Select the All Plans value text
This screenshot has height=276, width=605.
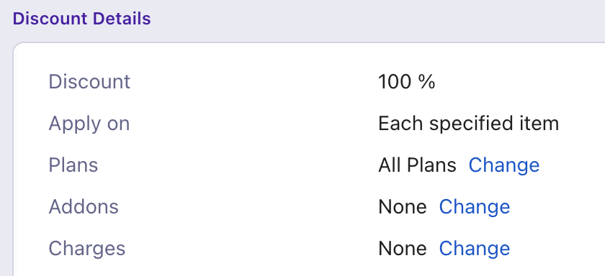click(x=417, y=165)
